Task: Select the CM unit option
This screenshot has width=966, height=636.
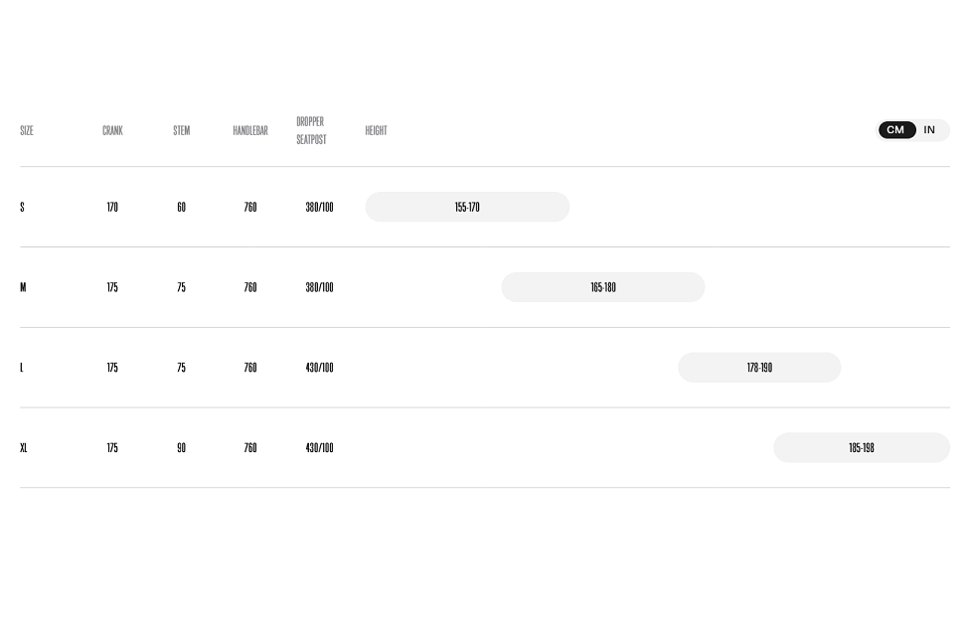Action: 896,130
